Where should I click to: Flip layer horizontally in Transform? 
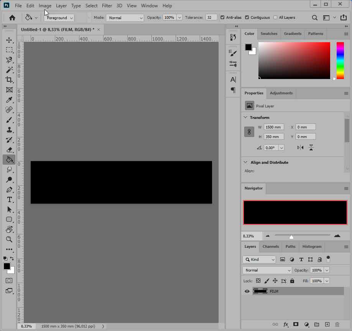[x=300, y=148]
